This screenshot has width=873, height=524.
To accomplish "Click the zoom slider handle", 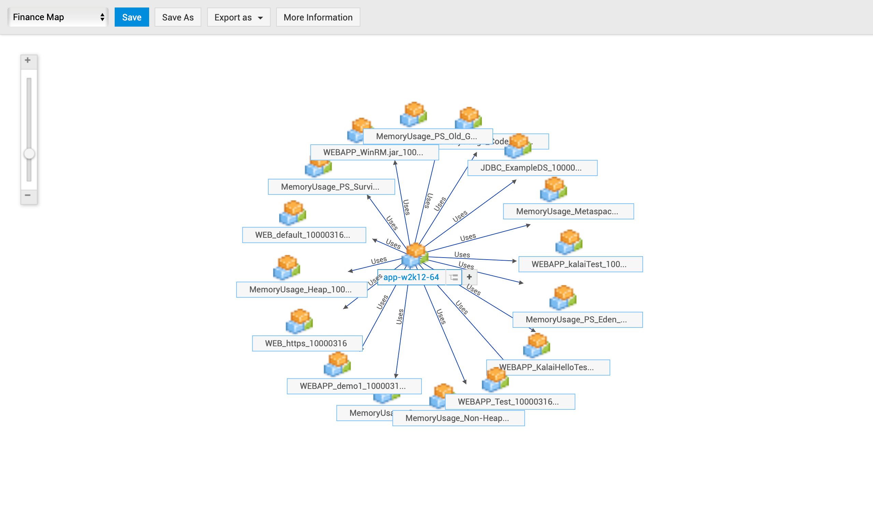I will click(x=29, y=154).
